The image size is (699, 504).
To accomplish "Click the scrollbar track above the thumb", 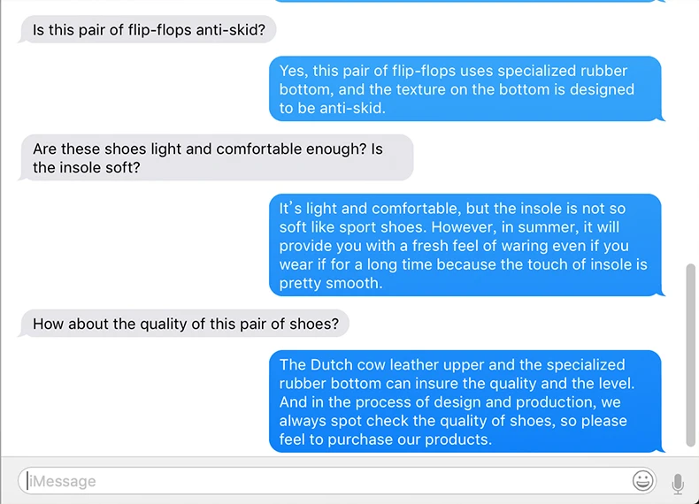I will [x=690, y=134].
